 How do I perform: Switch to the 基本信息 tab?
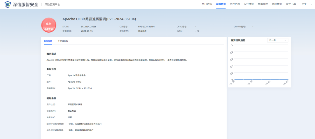tap(48, 41)
